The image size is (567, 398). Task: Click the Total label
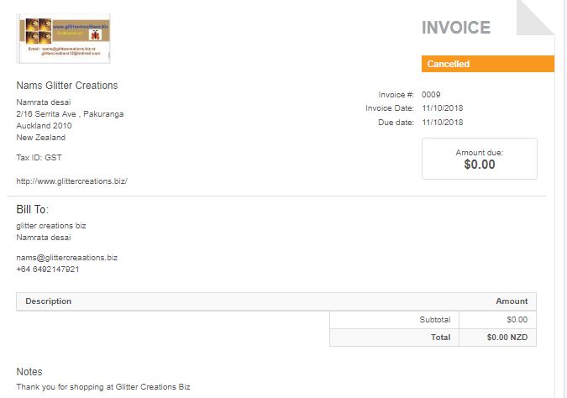coord(440,338)
